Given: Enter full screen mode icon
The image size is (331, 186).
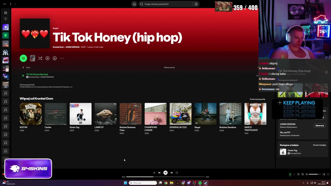Looking at the screenshot, I should click(328, 174).
